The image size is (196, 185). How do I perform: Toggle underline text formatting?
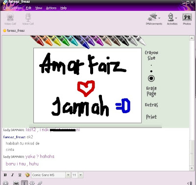(x=20, y=175)
